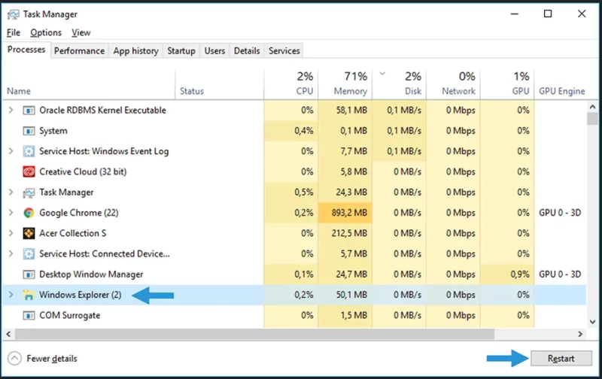Click the Oracle RDBMS Kernel Executable process icon
The width and height of the screenshot is (602, 379).
29,111
